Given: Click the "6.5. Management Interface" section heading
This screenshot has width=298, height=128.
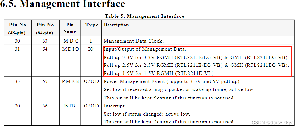Looking at the screenshot, I should 62,4.
